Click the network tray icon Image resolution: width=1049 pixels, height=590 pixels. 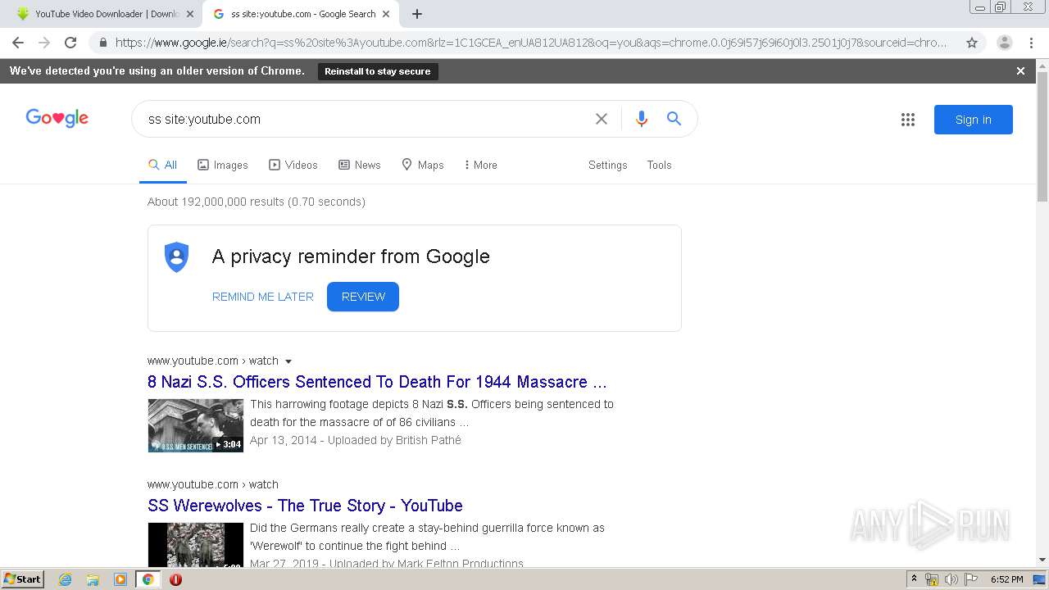coord(932,579)
